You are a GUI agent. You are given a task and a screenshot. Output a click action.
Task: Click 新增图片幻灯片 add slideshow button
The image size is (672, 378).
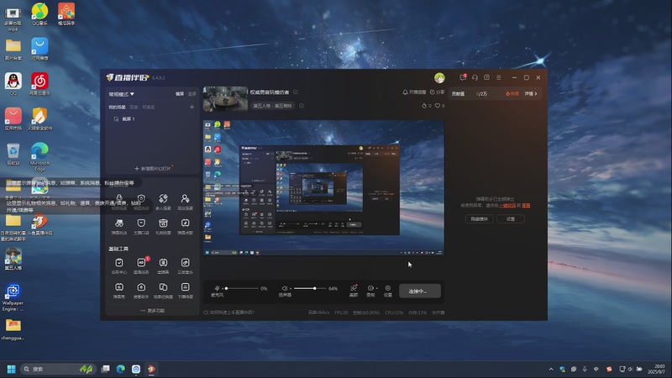click(153, 169)
